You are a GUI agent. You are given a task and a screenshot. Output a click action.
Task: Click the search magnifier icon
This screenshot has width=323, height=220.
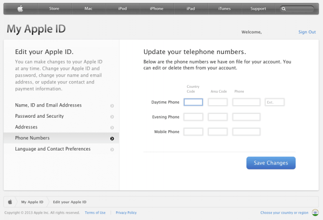tap(283, 9)
